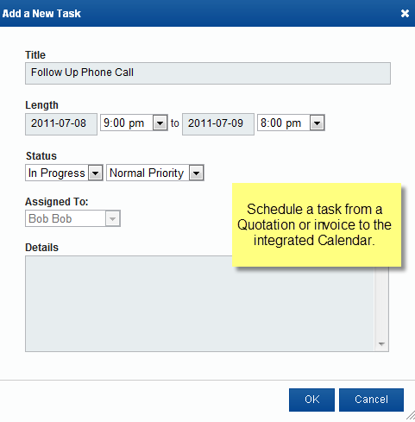Select the end date field 2011-07-09
415x422 pixels.
click(x=218, y=124)
